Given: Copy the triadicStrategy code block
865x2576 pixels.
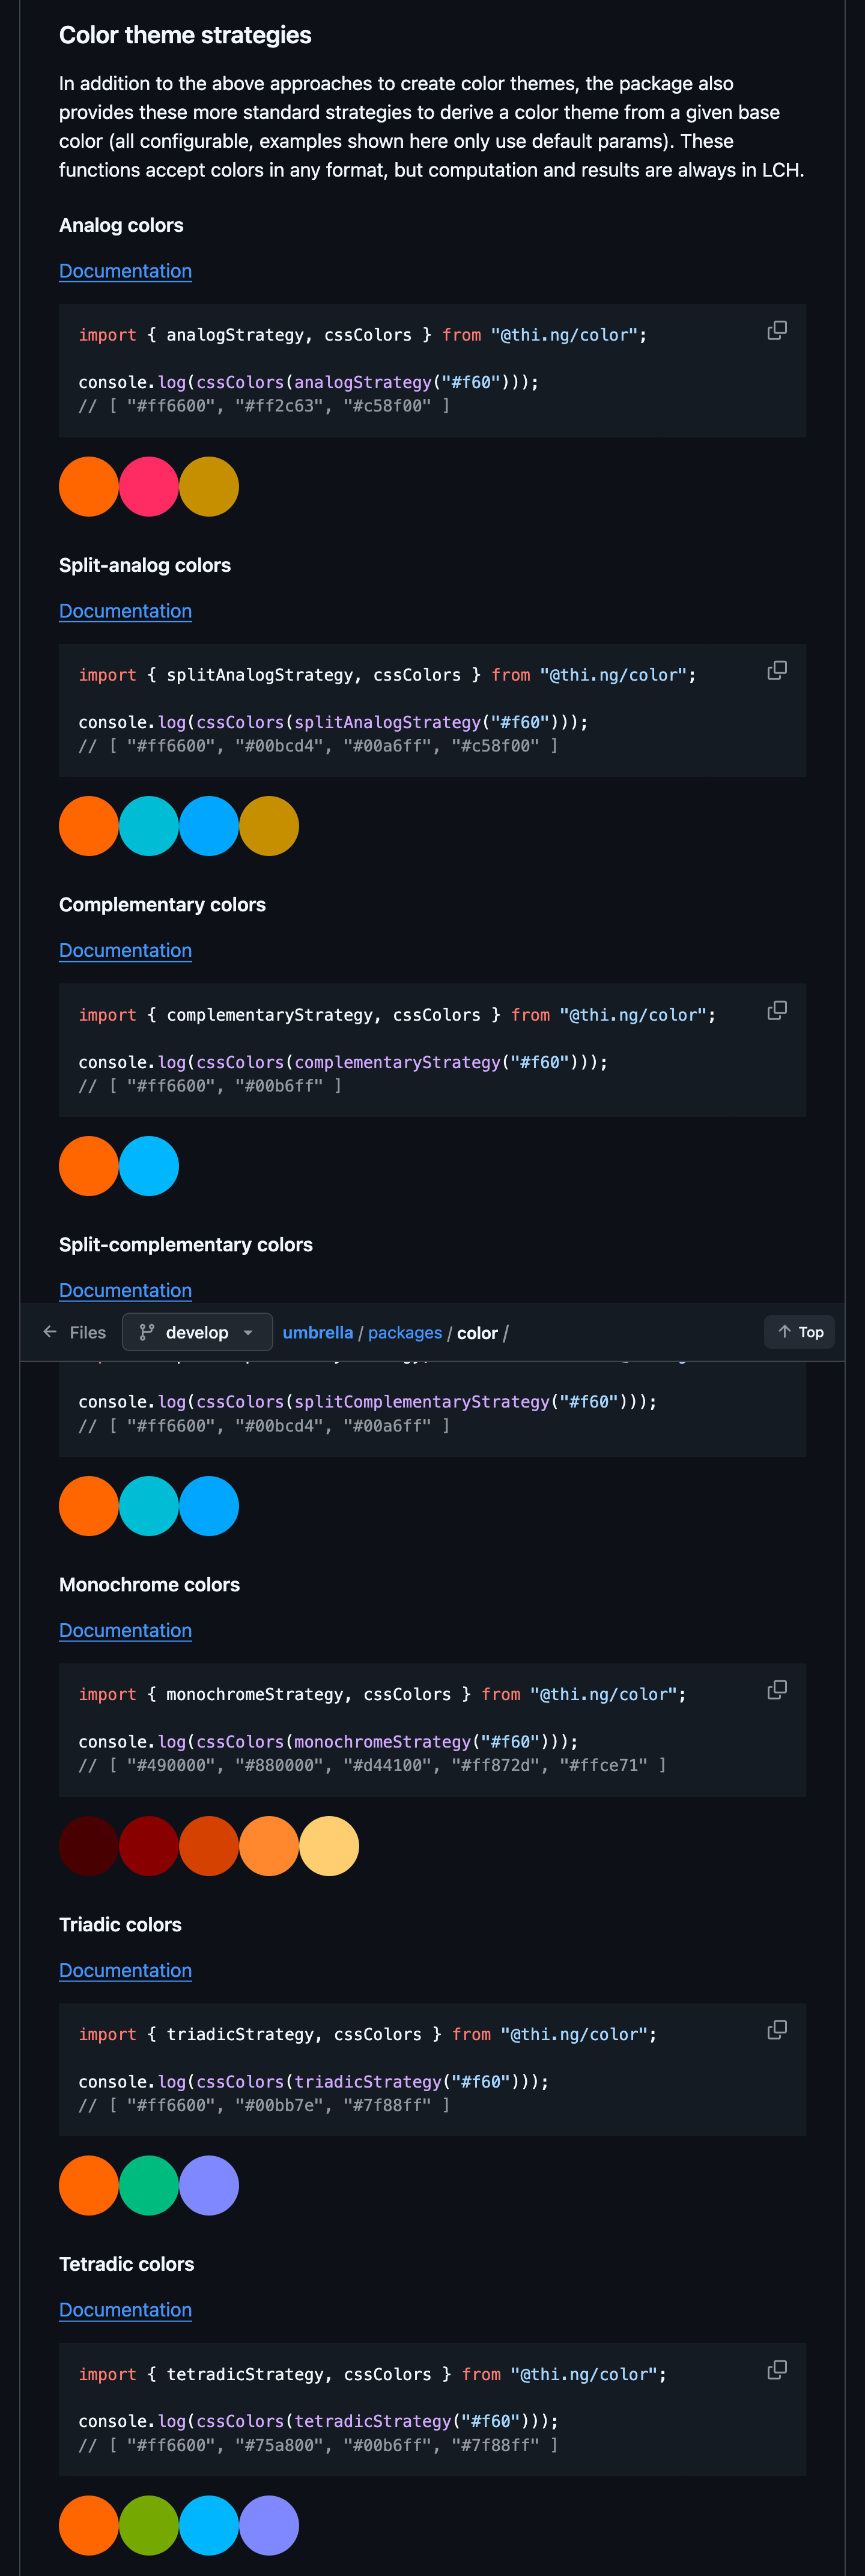Looking at the screenshot, I should 776,2030.
